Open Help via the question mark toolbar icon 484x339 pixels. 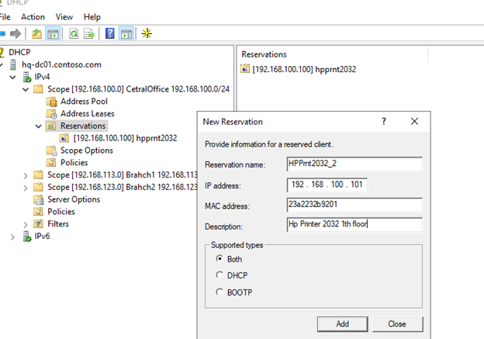(x=110, y=33)
